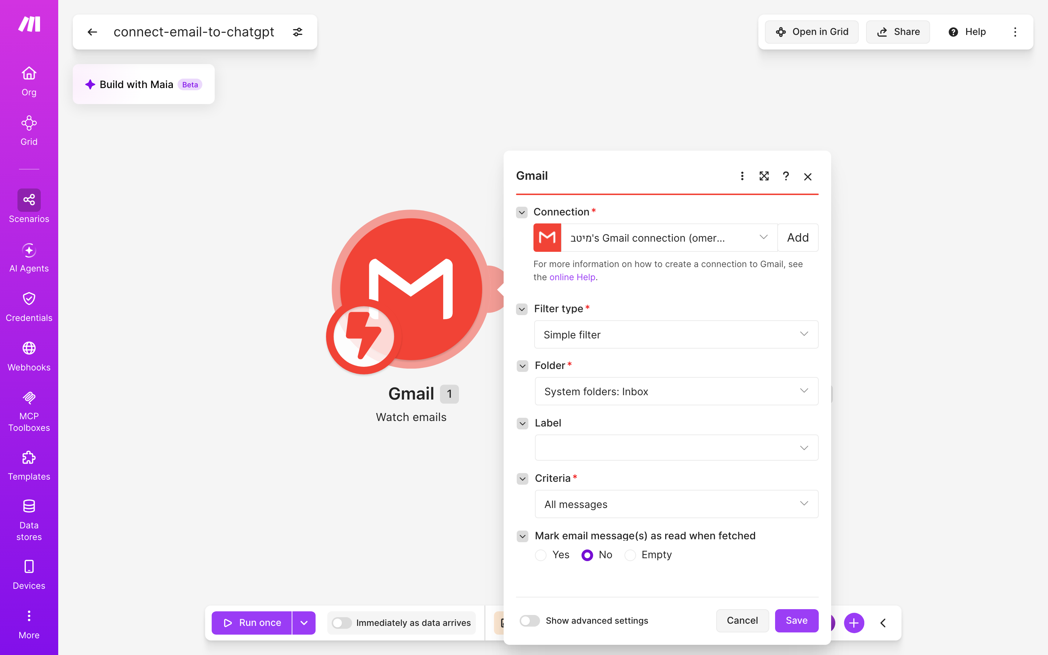Collapse the Label section chevron

[523, 423]
